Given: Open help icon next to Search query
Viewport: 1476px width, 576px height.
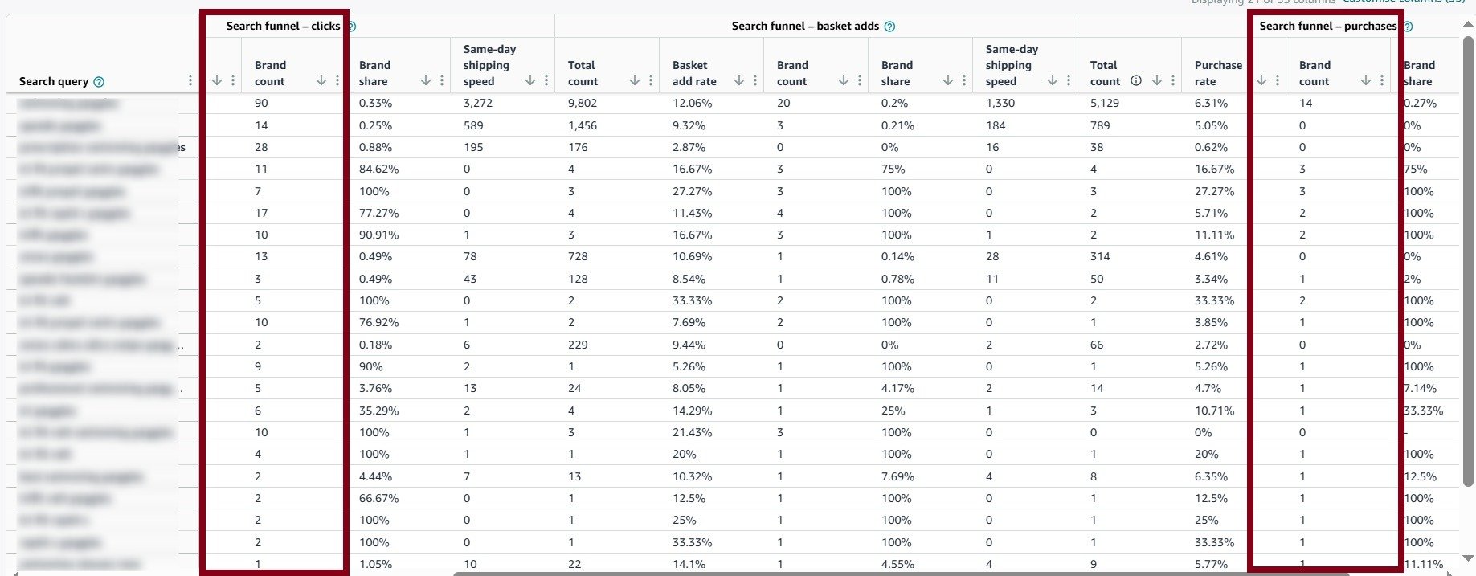Looking at the screenshot, I should point(99,82).
